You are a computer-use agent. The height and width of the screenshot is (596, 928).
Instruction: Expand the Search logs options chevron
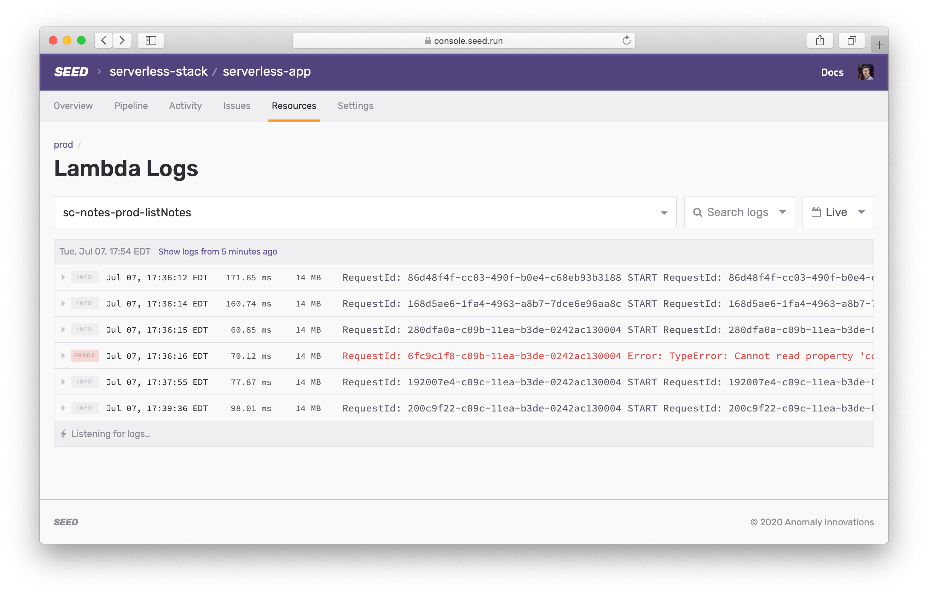pyautogui.click(x=783, y=212)
